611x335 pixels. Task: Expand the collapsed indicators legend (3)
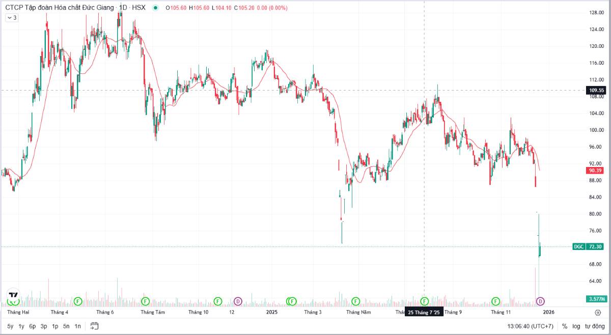pos(12,18)
